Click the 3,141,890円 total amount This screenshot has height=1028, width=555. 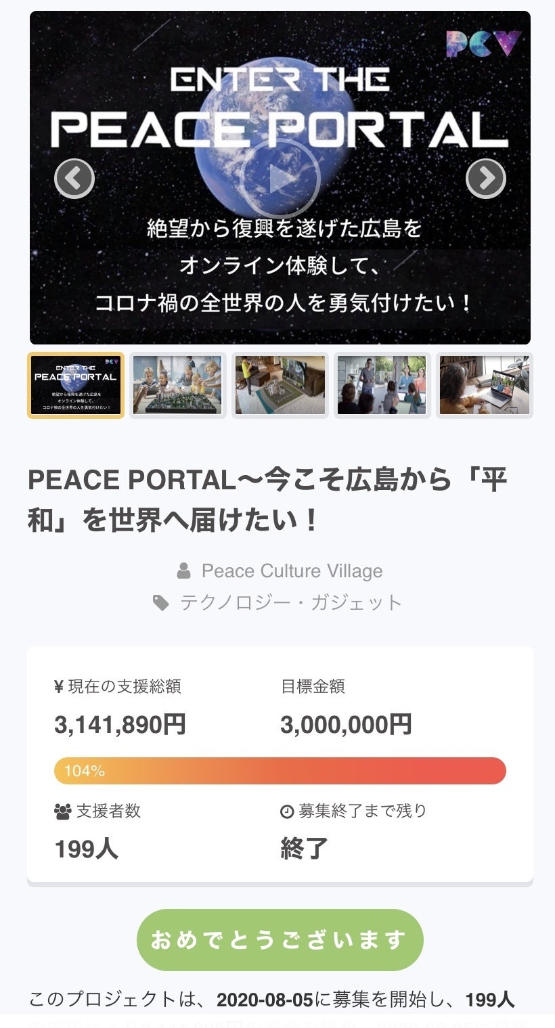point(120,725)
